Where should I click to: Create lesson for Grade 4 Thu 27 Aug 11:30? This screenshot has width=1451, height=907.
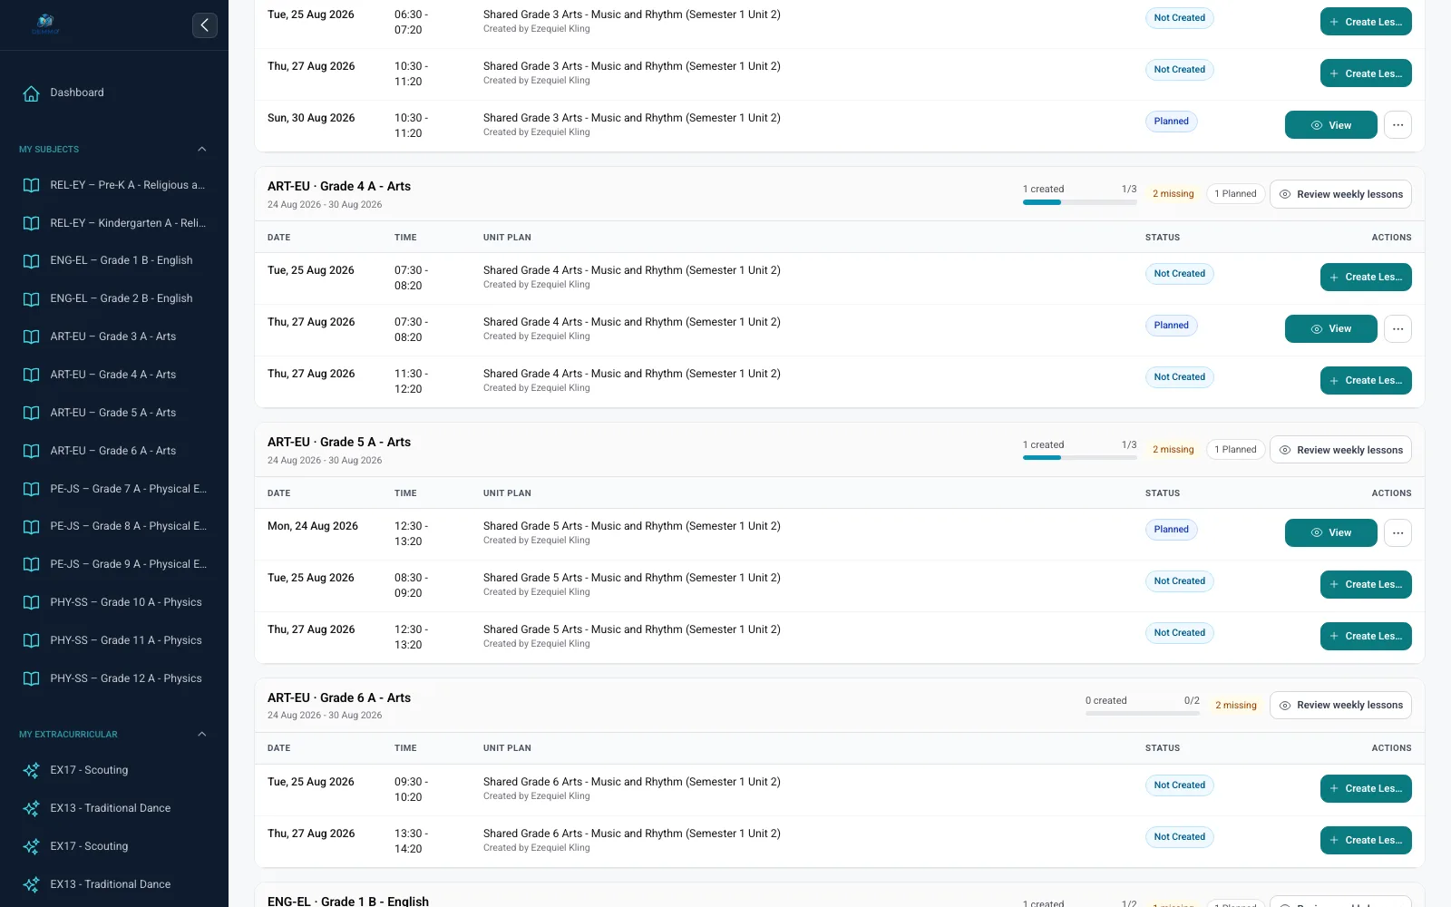pyautogui.click(x=1366, y=381)
